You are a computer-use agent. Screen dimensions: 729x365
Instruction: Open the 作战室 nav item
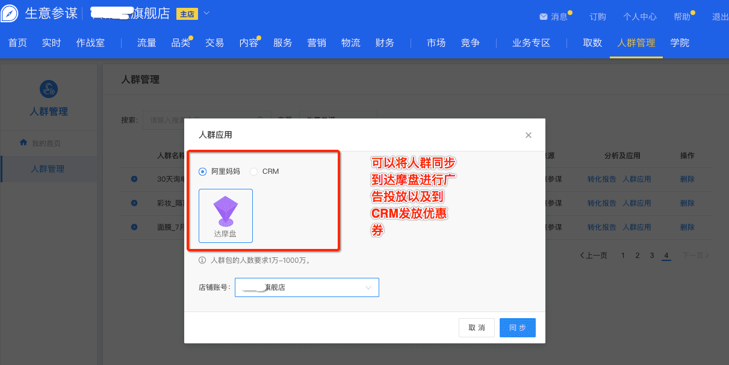click(90, 43)
